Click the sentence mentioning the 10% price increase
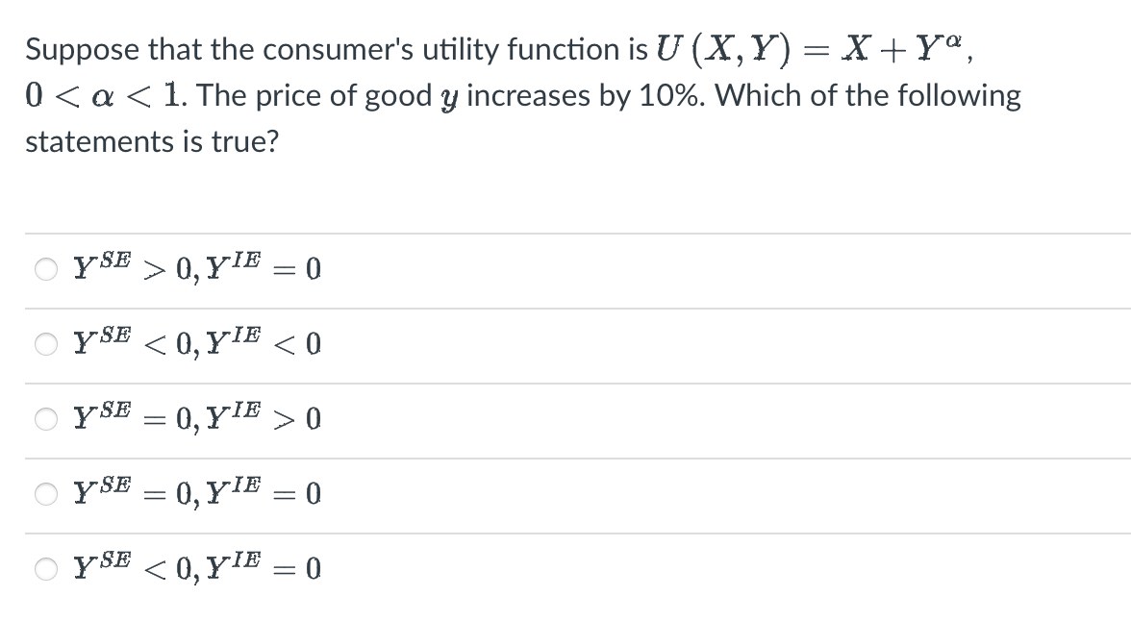 tap(519, 94)
